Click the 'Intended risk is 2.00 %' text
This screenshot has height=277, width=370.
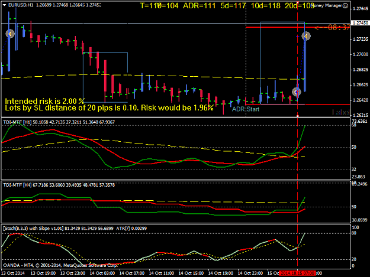pyautogui.click(x=44, y=101)
